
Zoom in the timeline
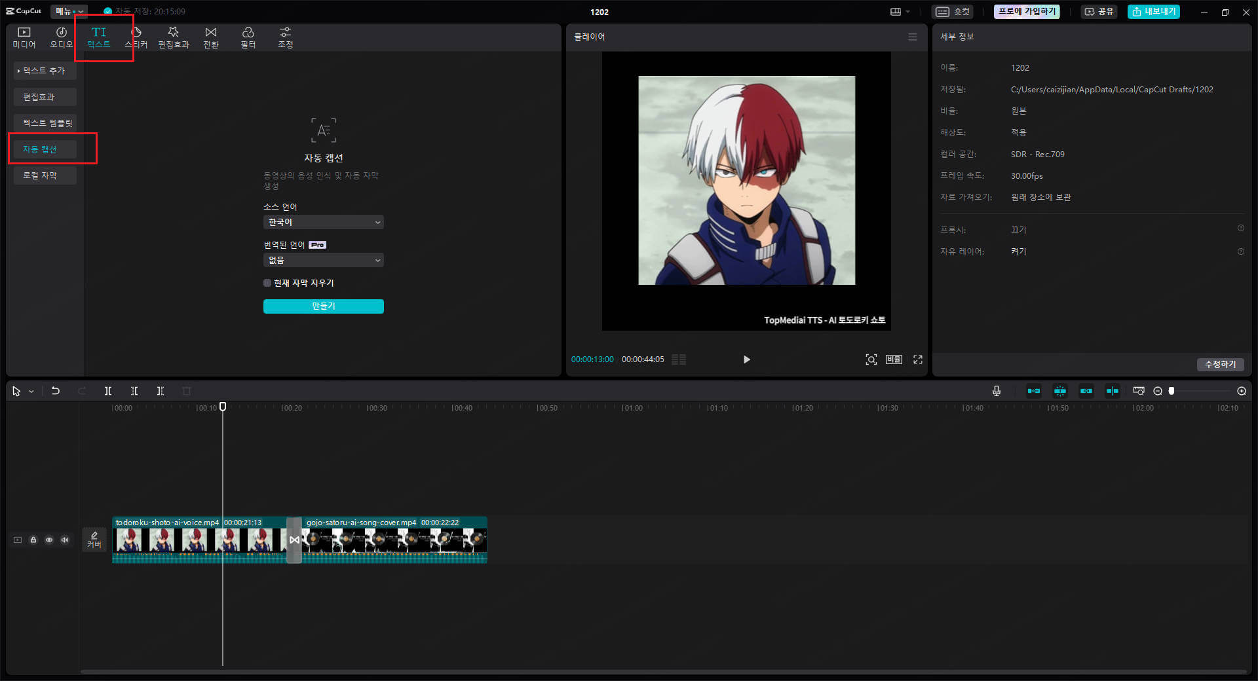click(x=1242, y=391)
